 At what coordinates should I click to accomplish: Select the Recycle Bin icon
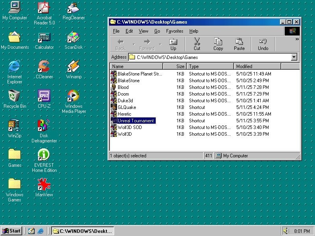click(x=15, y=96)
